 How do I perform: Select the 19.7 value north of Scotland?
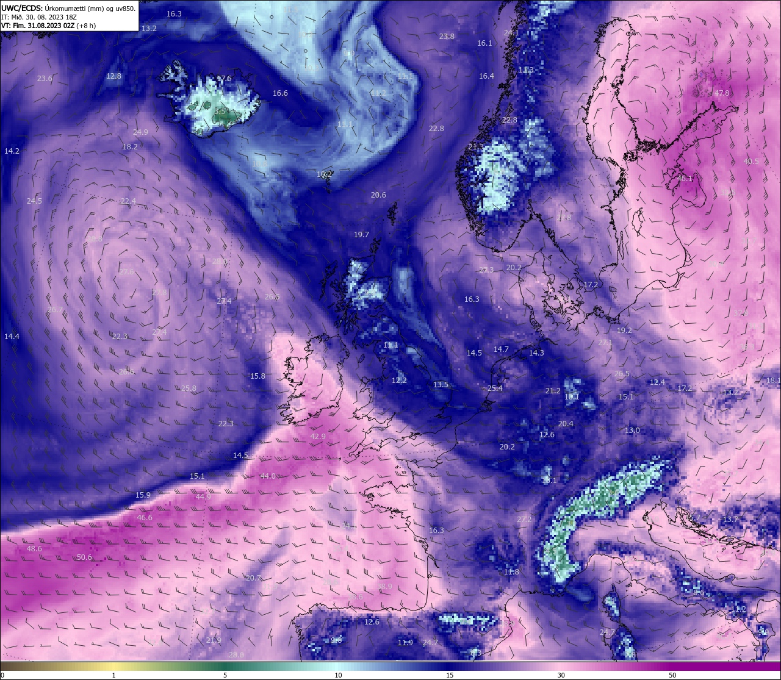[361, 235]
